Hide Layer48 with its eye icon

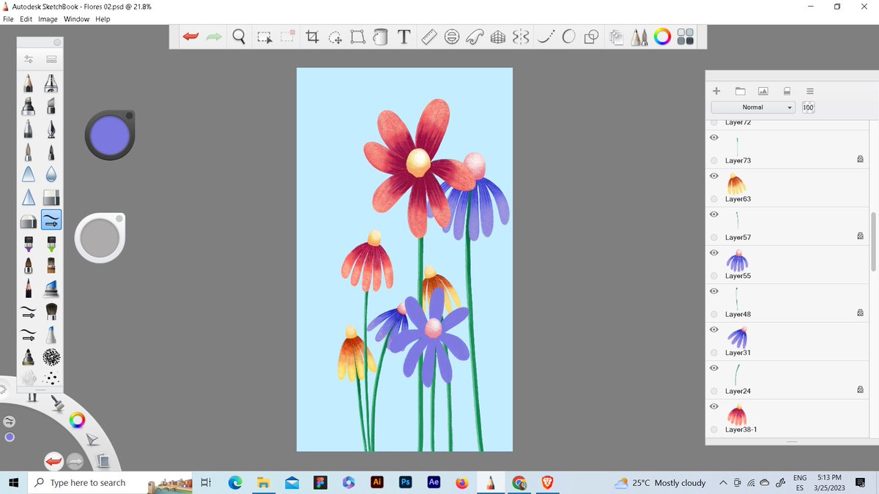coord(713,291)
